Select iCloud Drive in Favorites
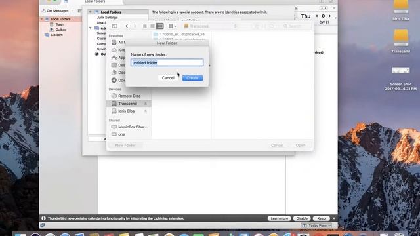The image size is (420, 236). [118, 50]
